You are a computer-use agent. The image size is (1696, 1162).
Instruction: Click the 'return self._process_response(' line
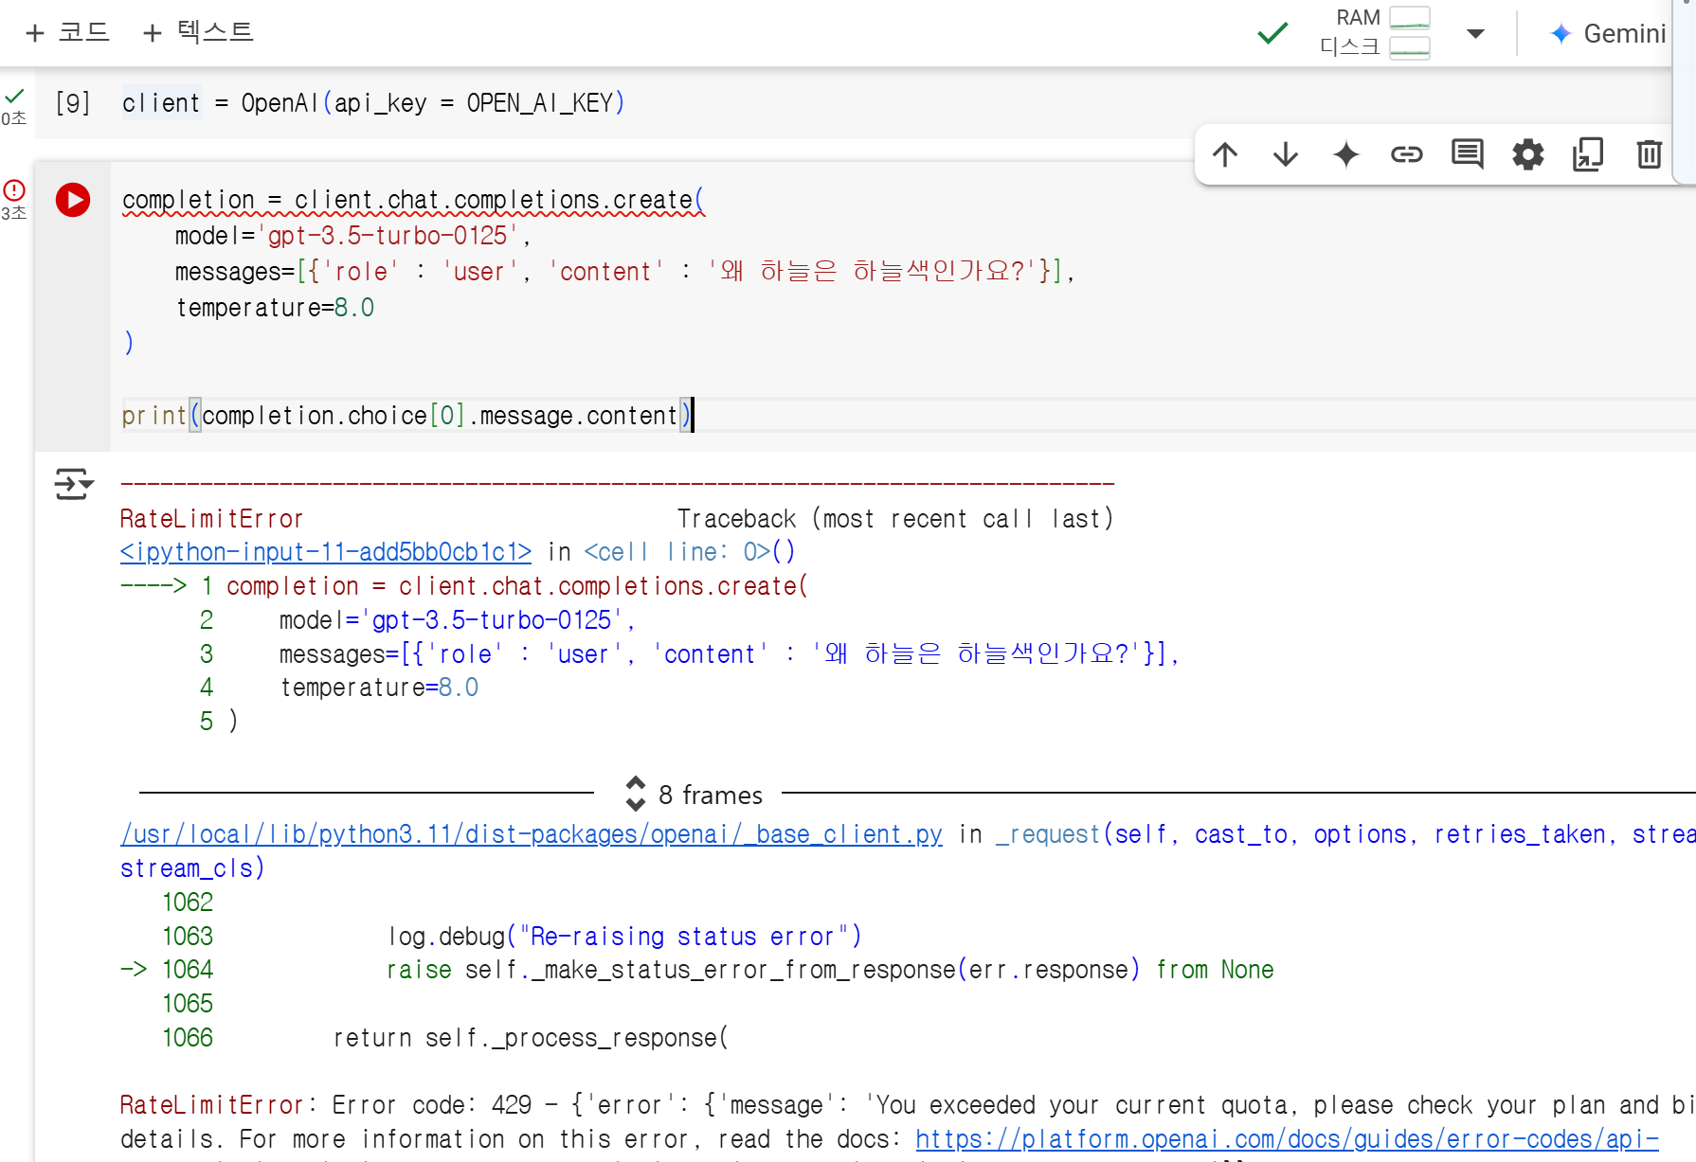coord(531,1038)
